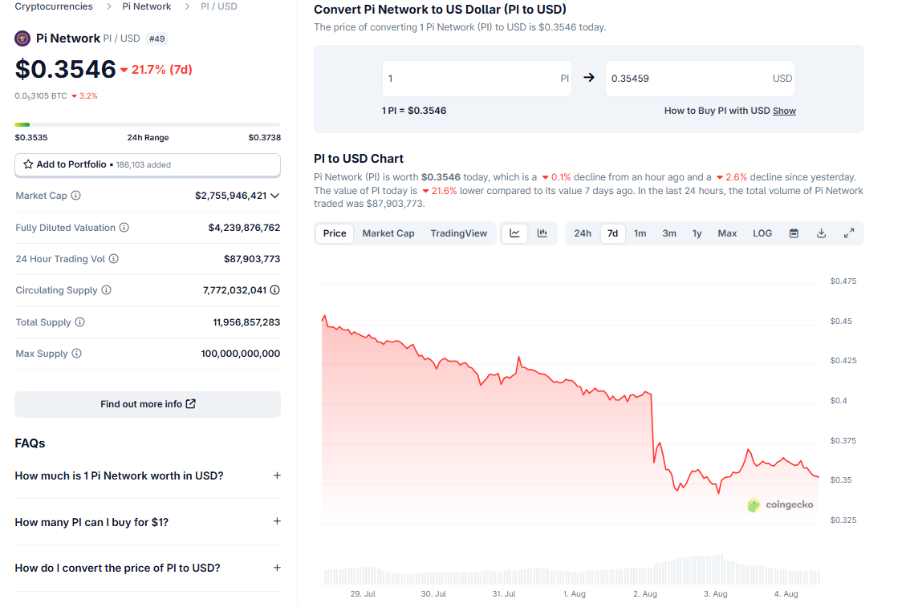Click info icon beside 7,772,032,041 value
906x607 pixels.
pos(275,290)
